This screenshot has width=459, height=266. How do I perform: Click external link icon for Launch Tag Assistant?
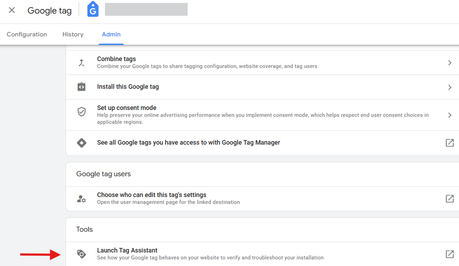click(450, 254)
